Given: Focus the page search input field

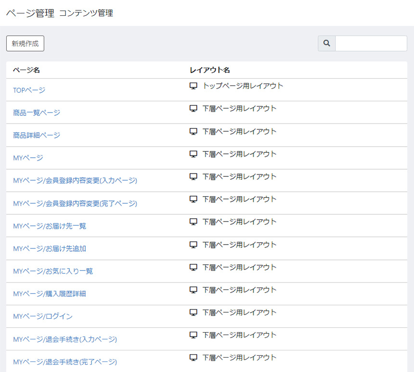Looking at the screenshot, I should pos(371,43).
